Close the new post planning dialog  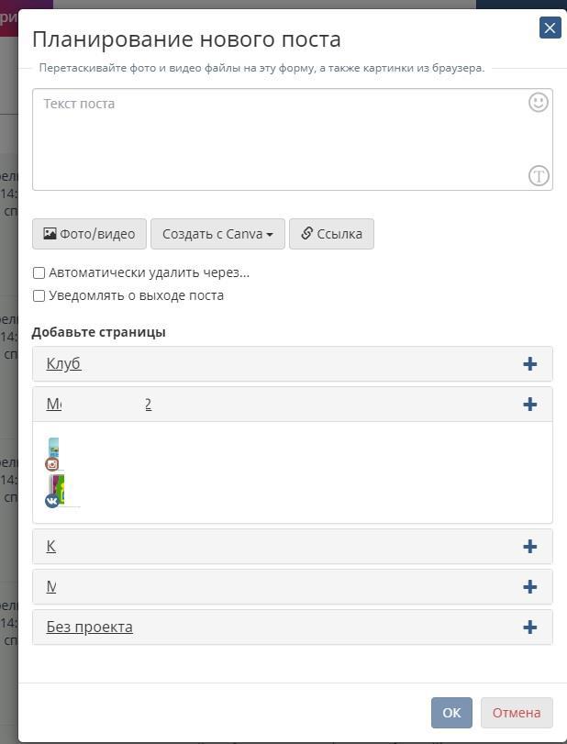click(x=550, y=28)
